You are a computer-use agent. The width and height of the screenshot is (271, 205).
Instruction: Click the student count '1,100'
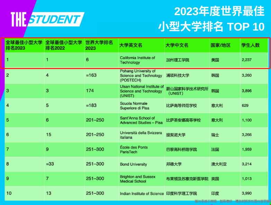tap(247, 120)
